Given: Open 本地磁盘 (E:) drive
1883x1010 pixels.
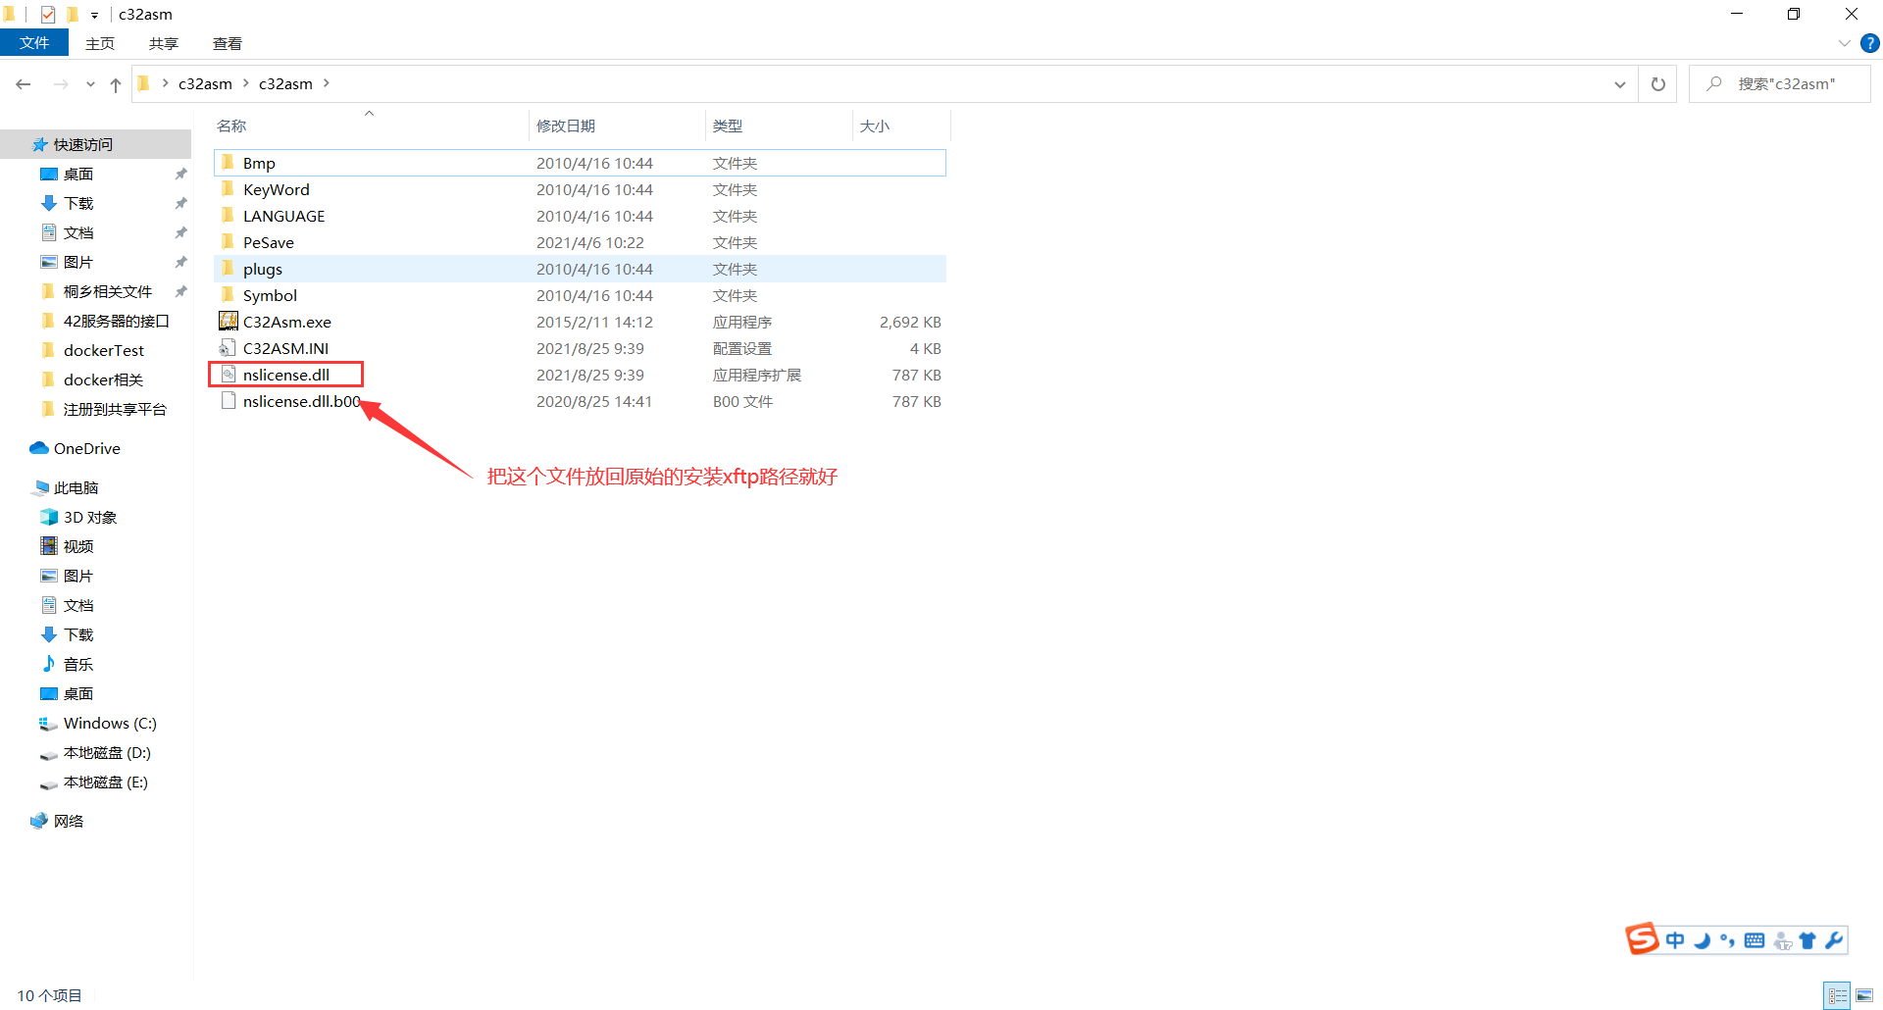Looking at the screenshot, I should click(x=106, y=782).
